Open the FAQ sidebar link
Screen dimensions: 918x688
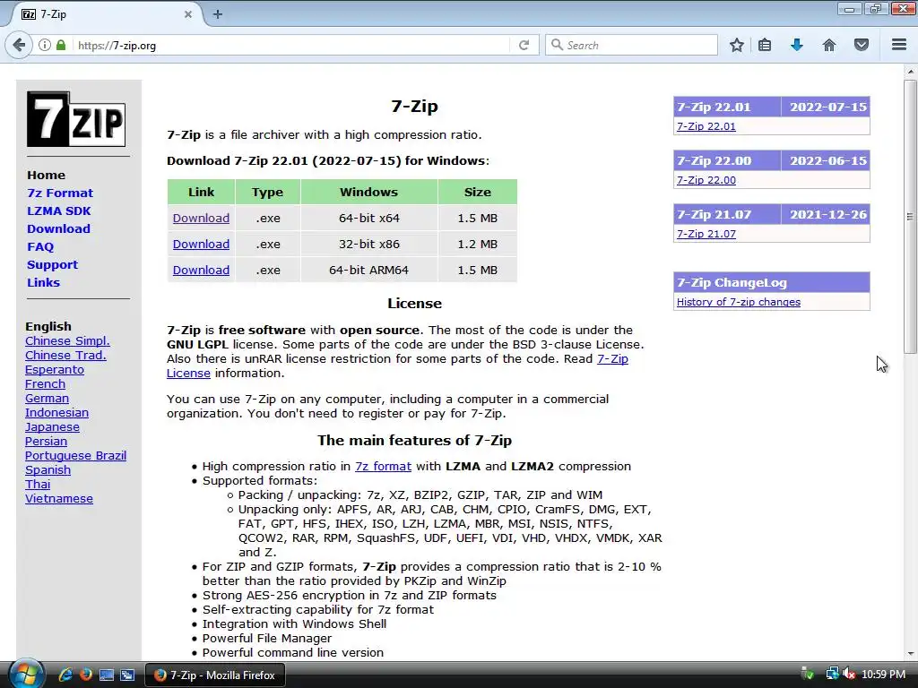tap(40, 247)
